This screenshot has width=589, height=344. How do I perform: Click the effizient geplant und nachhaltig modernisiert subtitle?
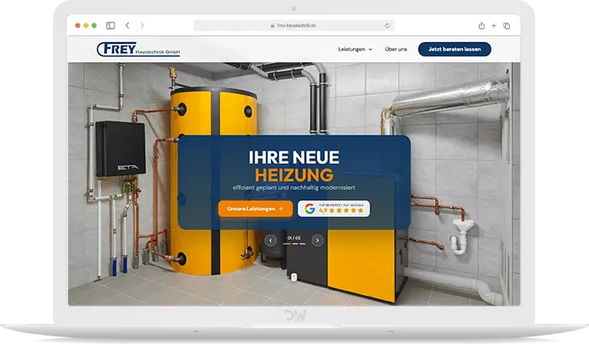point(294,188)
